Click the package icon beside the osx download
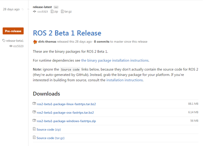This screenshot has height=146, width=220. [34, 112]
